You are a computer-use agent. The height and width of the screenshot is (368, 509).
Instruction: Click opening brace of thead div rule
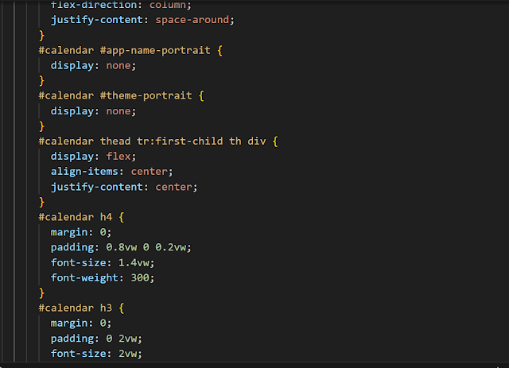275,141
